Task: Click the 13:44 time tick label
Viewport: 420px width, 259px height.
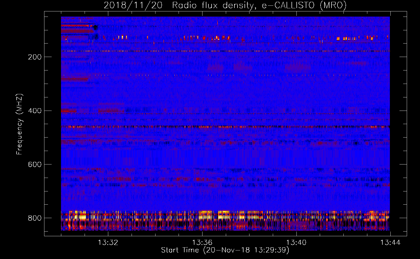Action: tap(390, 242)
